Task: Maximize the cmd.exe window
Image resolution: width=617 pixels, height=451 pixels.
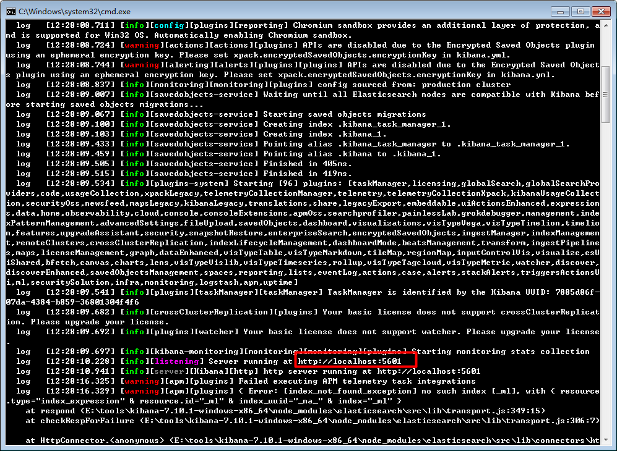Action: click(580, 11)
